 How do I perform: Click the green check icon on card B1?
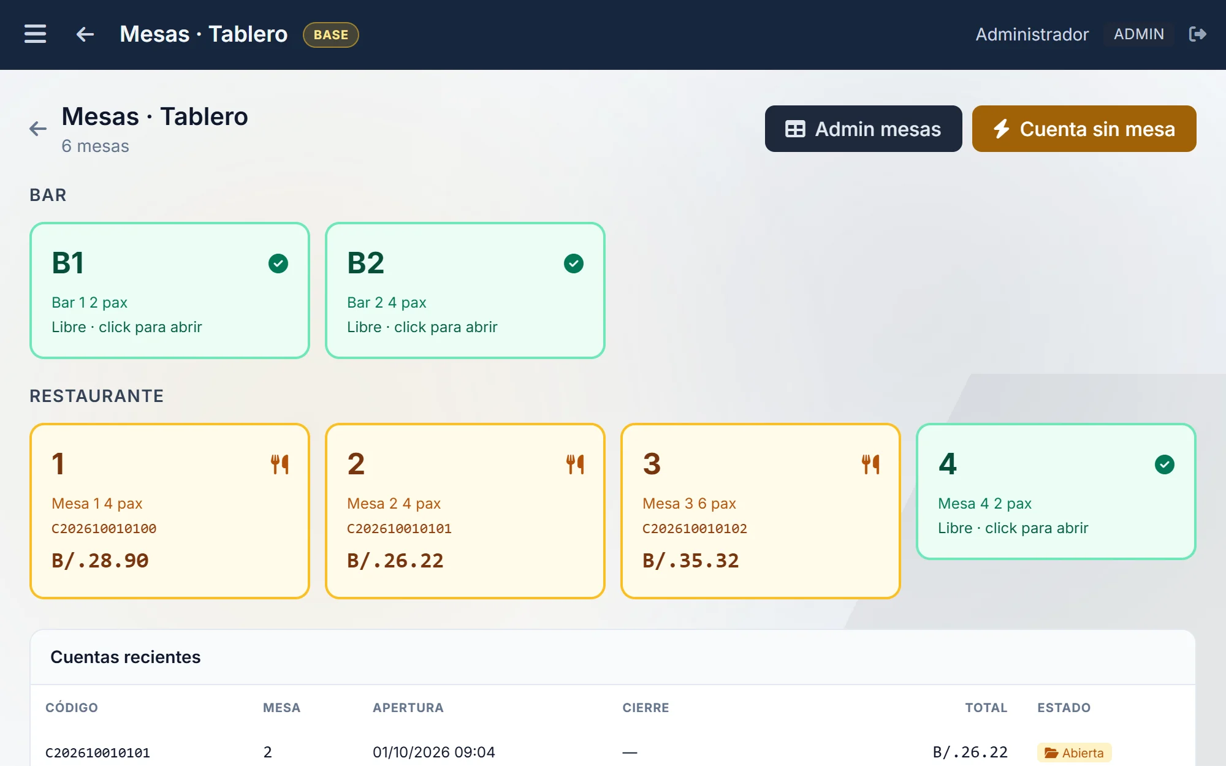[278, 264]
